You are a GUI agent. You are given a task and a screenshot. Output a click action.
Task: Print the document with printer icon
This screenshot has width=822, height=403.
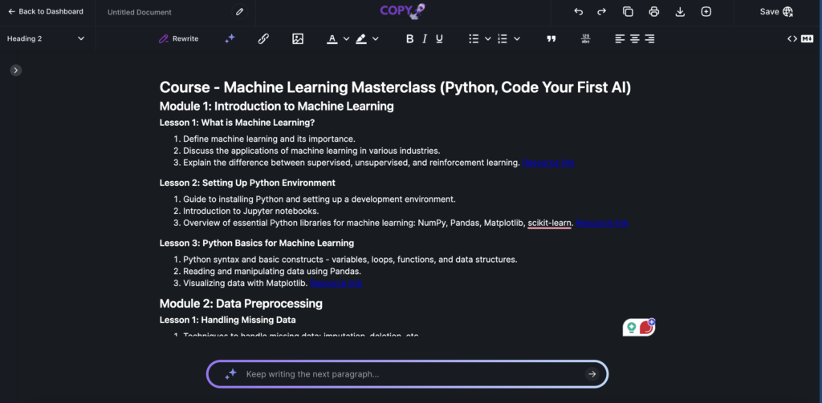[x=653, y=12]
